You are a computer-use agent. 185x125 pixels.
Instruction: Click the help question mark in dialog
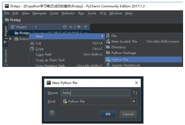pyautogui.click(x=52, y=113)
